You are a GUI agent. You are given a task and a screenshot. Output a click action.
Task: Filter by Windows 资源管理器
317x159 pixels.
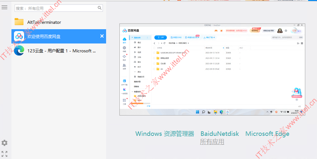pyautogui.click(x=165, y=134)
